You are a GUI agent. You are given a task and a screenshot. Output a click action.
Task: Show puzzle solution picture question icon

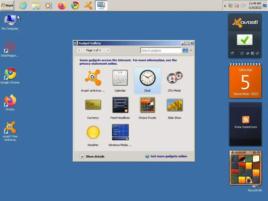(x=254, y=153)
